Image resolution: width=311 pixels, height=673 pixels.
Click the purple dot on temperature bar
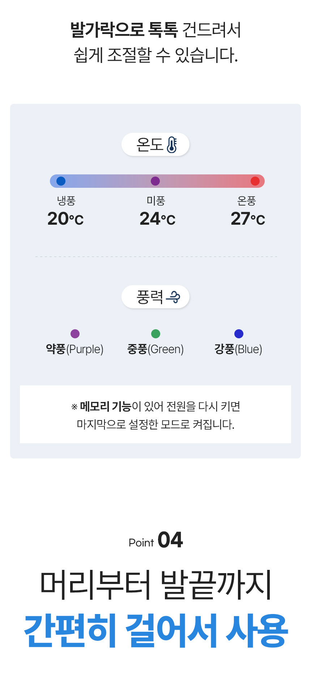tap(155, 181)
